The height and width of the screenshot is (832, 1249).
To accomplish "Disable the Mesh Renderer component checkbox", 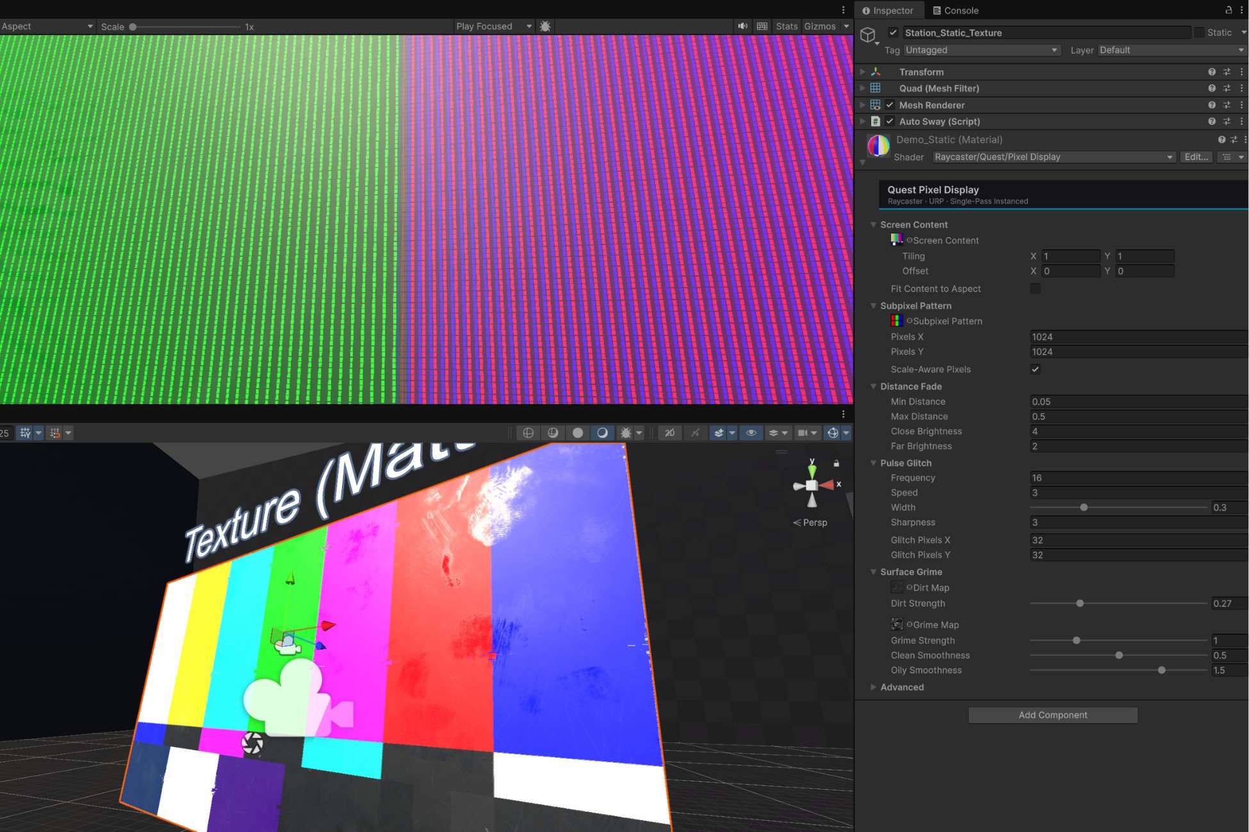I will (890, 105).
